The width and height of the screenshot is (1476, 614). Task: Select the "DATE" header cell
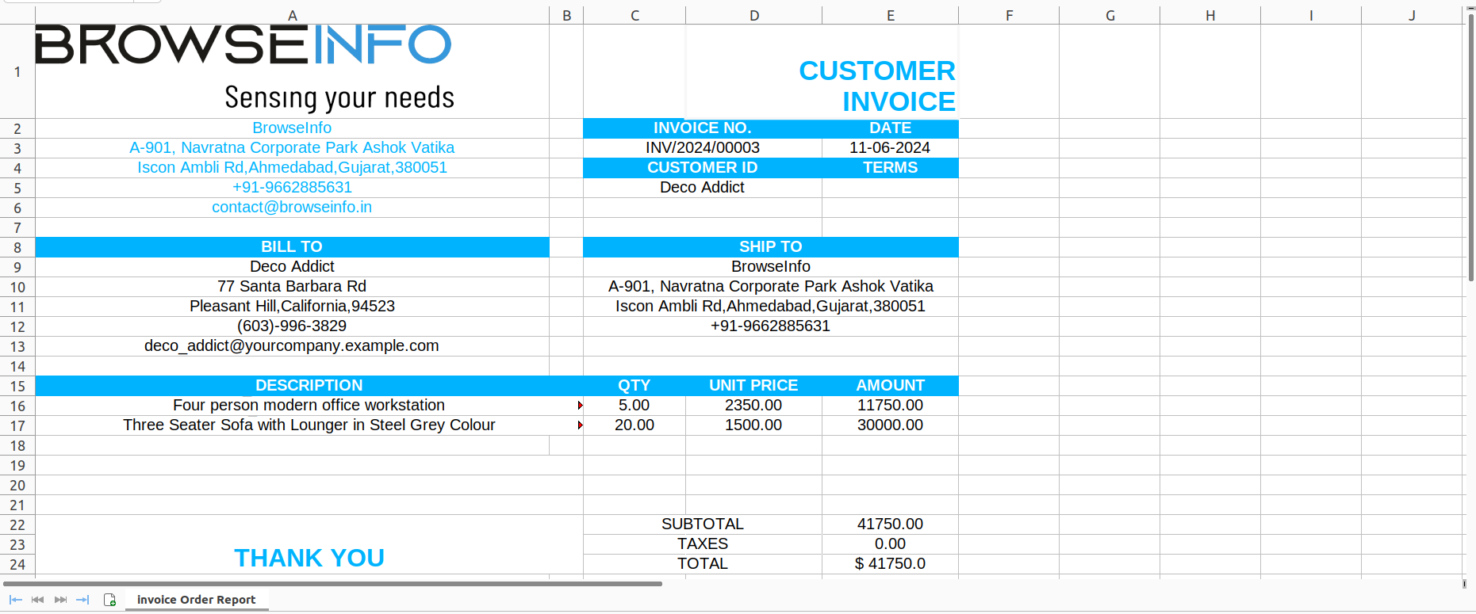click(x=890, y=128)
